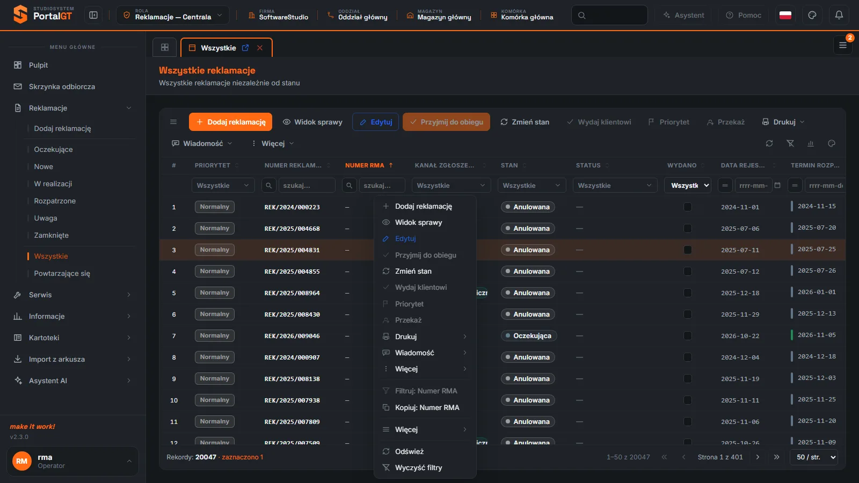
Task: Tick Wydano checkbox for REK/2025/008138
Action: (x=688, y=379)
